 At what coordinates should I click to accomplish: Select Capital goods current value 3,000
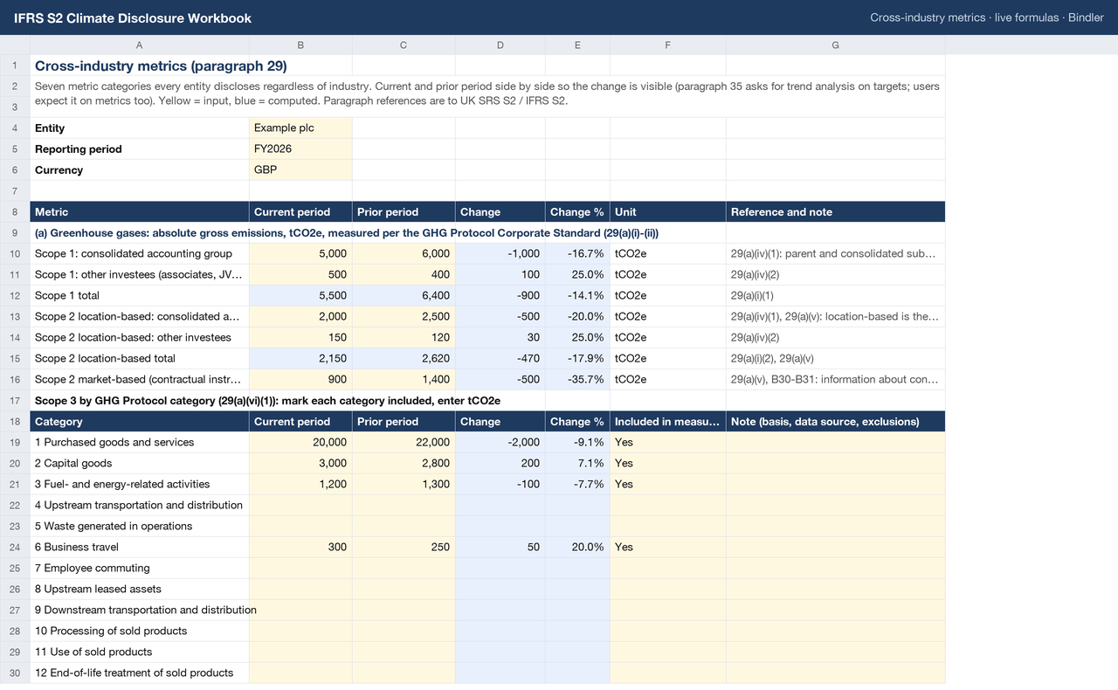(x=300, y=463)
